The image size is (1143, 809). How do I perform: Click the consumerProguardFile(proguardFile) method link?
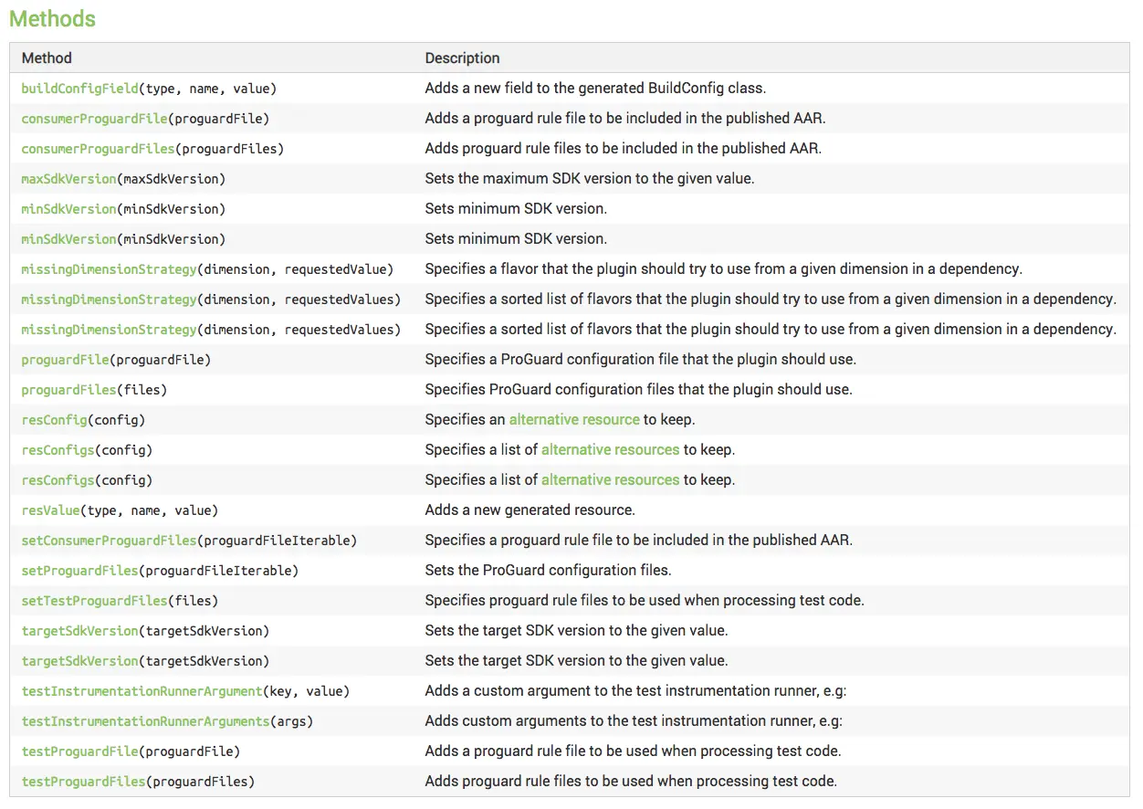(x=94, y=119)
